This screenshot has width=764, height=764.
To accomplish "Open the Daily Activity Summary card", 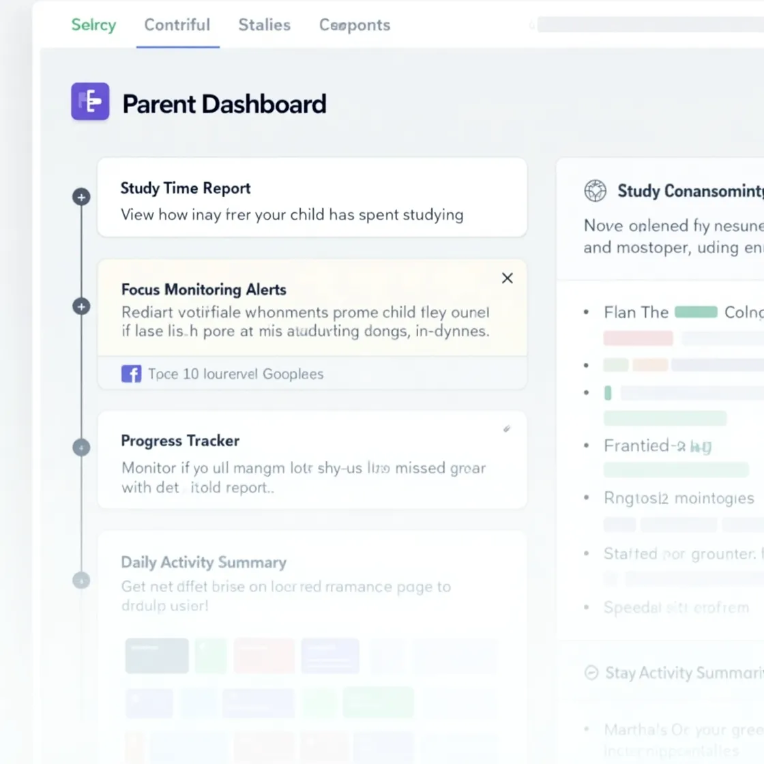I will pos(312,648).
